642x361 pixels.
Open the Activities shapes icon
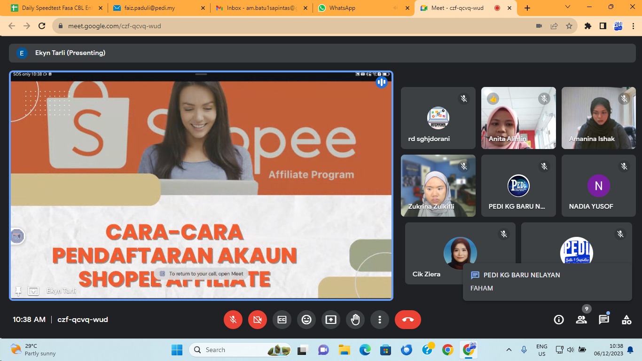[626, 320]
